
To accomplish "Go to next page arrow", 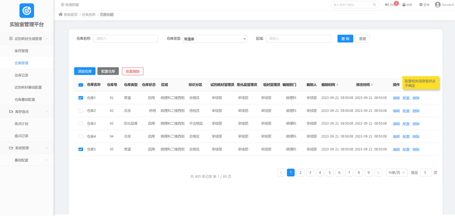I will coord(378,173).
